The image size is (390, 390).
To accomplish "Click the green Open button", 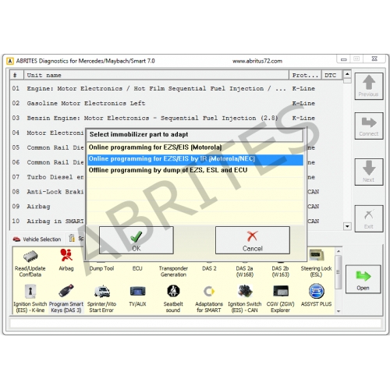I will [x=363, y=279].
